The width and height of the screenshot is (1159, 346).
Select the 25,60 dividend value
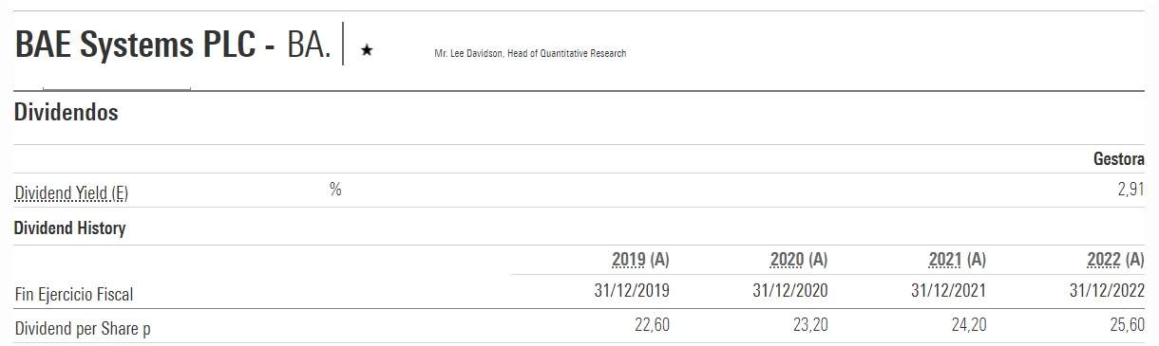click(x=1127, y=326)
